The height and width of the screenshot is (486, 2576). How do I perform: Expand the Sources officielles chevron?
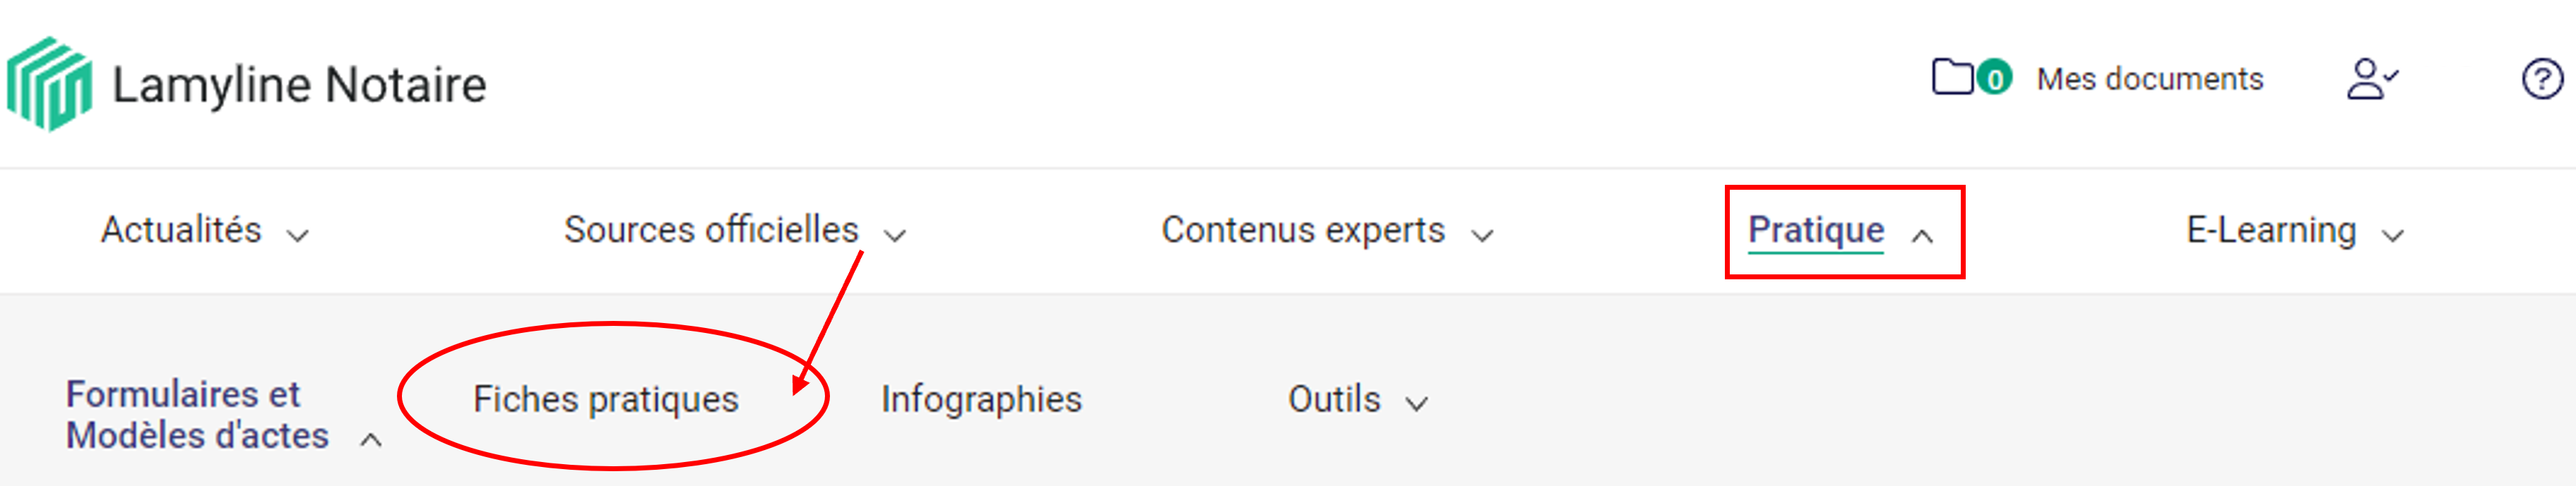point(895,236)
